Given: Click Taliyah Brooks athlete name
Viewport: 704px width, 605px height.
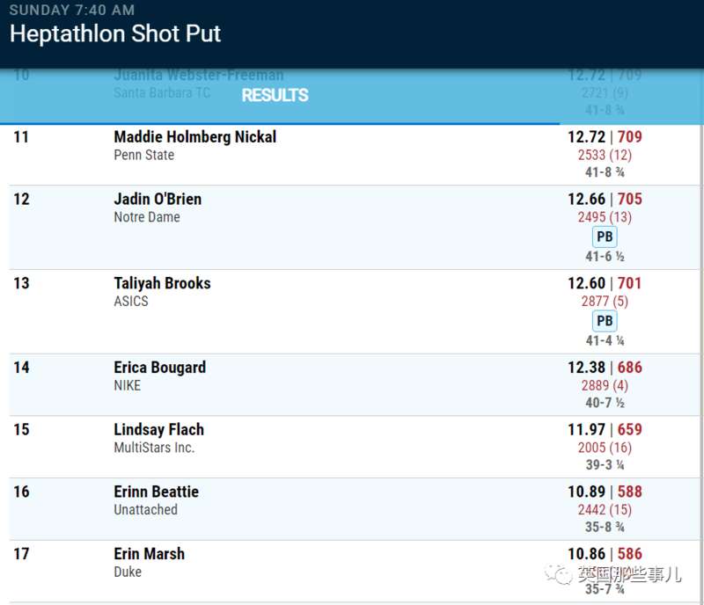Looking at the screenshot, I should tap(162, 283).
